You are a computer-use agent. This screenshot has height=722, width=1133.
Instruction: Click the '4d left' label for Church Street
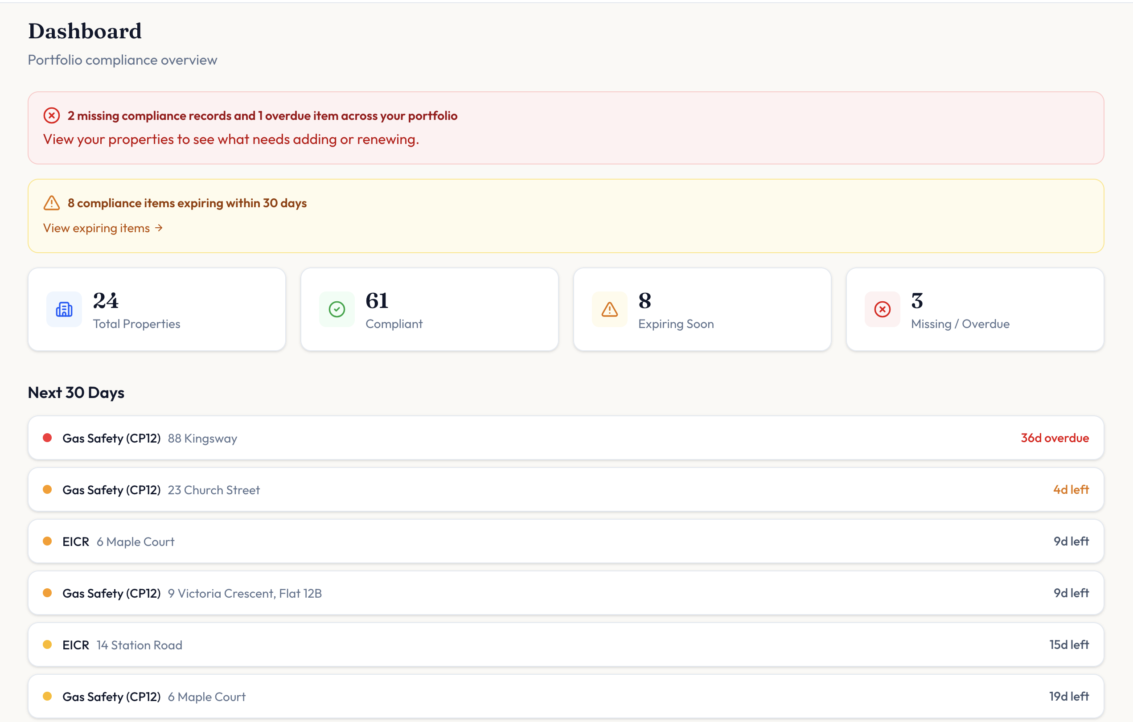[1071, 490]
